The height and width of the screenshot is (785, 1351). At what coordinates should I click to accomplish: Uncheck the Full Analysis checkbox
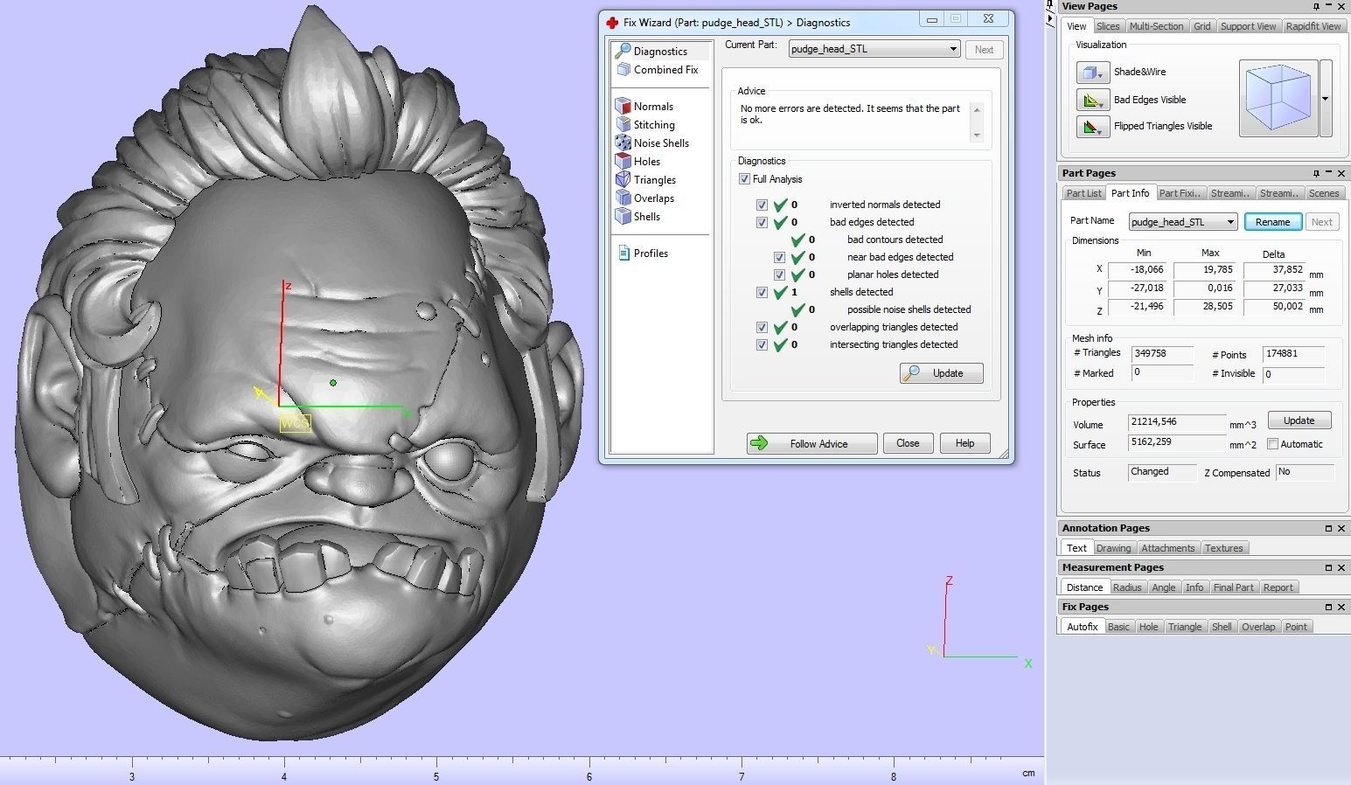coord(744,178)
